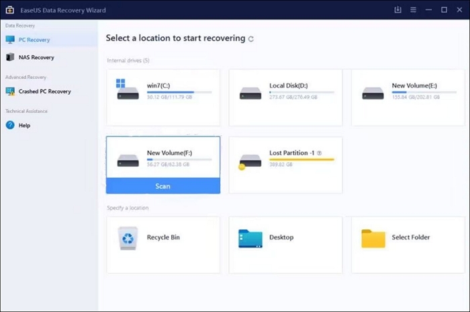Click the New Volume(E:) drive icon
470x312 pixels.
click(373, 93)
